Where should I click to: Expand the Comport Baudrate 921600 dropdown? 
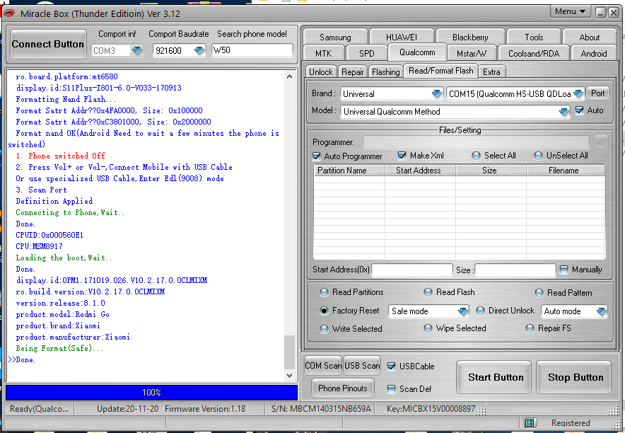click(199, 51)
